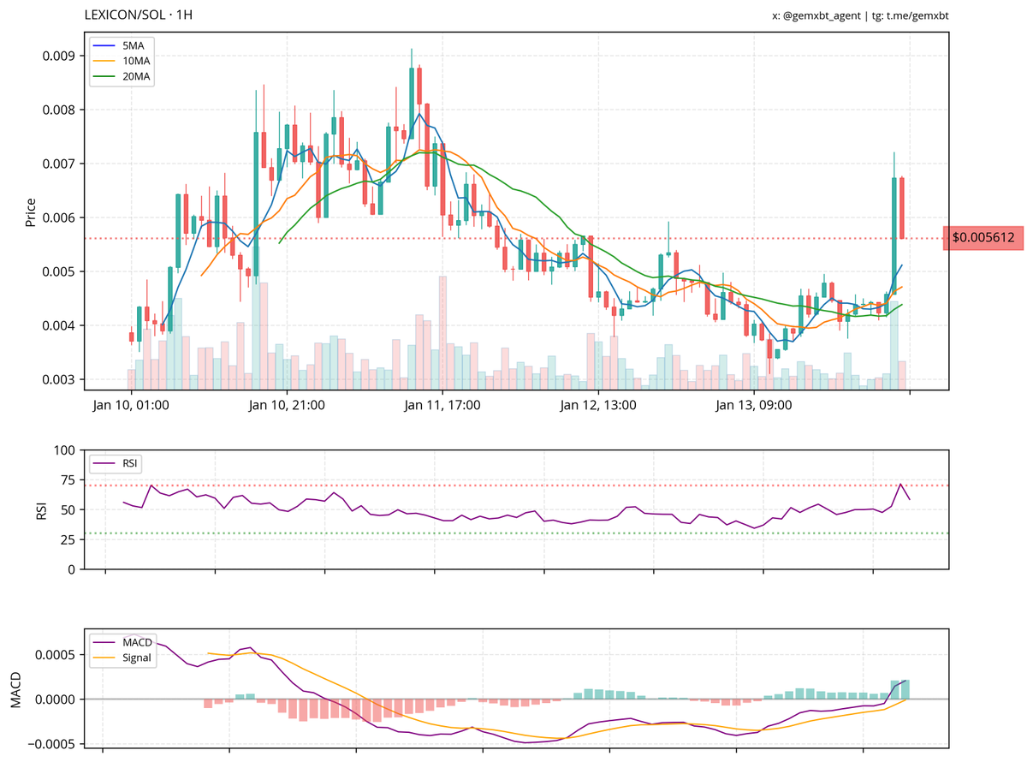
Task: Select the 20MA legend entry
Action: (x=122, y=76)
